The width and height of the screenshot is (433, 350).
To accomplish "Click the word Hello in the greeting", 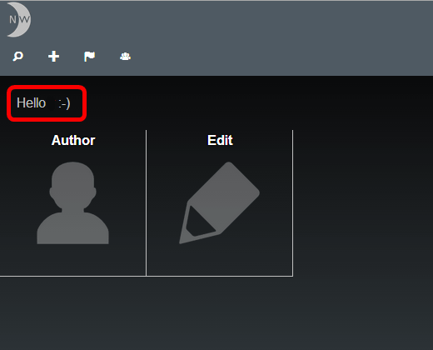I will tap(31, 102).
